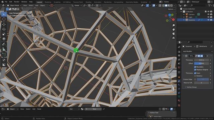Disable Suzanne render camera icon
The height and width of the screenshot is (120, 214).
tap(211, 20)
